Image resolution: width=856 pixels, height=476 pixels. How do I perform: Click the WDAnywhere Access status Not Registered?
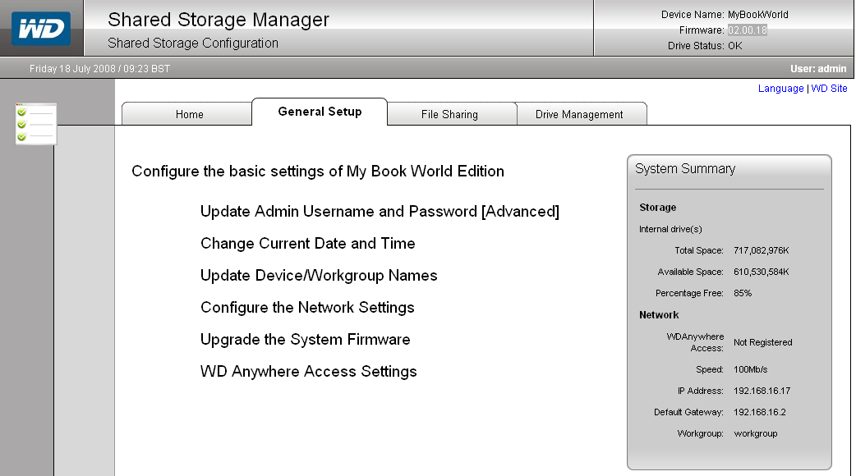pos(762,342)
